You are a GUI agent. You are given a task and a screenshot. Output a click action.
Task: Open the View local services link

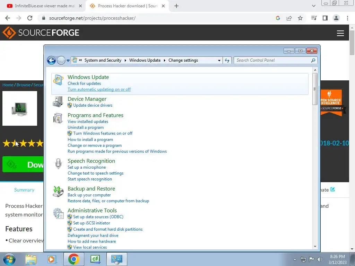[x=90, y=247]
